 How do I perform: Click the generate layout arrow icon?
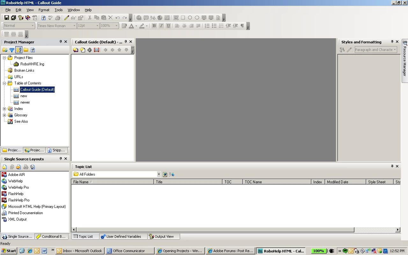pos(19,167)
